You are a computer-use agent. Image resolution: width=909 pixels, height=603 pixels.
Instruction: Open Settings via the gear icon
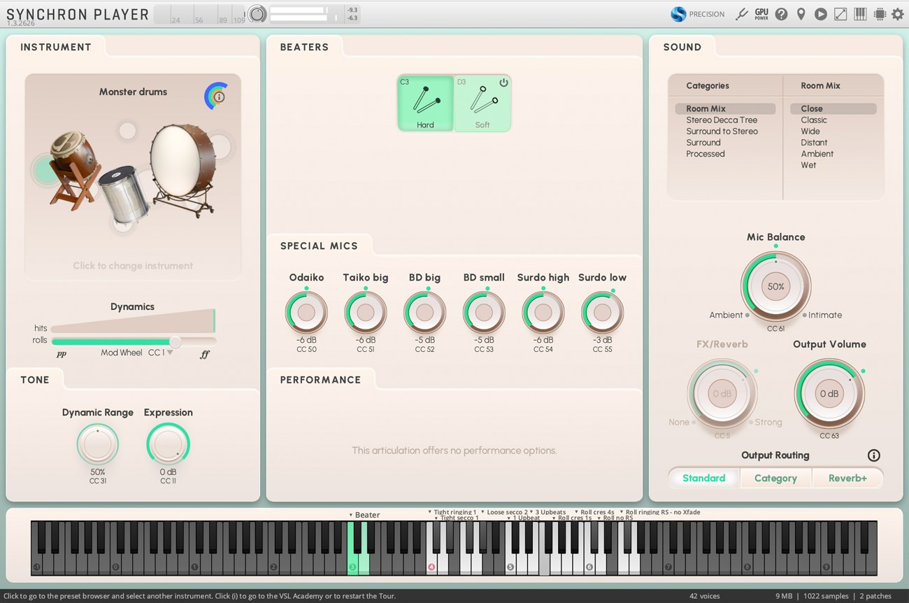point(898,13)
